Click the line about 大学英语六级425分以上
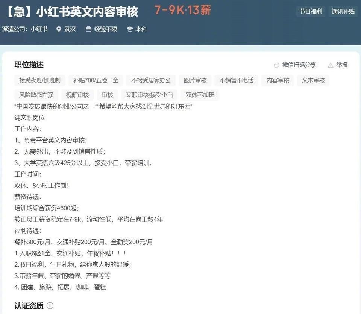 [83, 163]
